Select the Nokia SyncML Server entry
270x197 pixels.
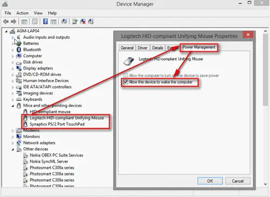(x=49, y=161)
